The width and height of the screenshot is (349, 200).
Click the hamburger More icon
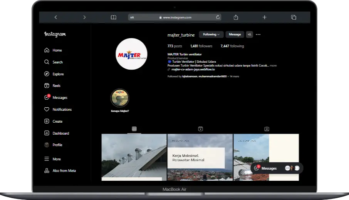click(x=47, y=159)
